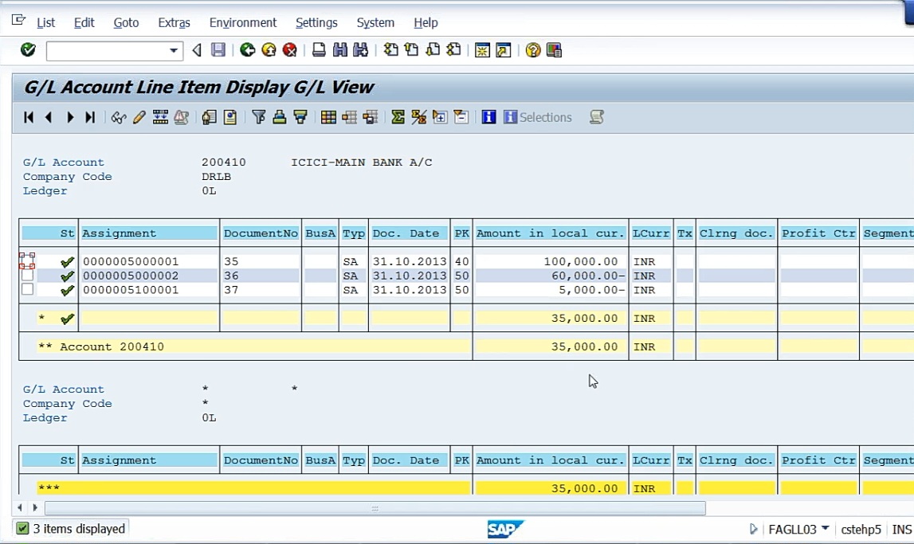This screenshot has height=544, width=914.
Task: Click green status check of document 35
Action: 67,262
